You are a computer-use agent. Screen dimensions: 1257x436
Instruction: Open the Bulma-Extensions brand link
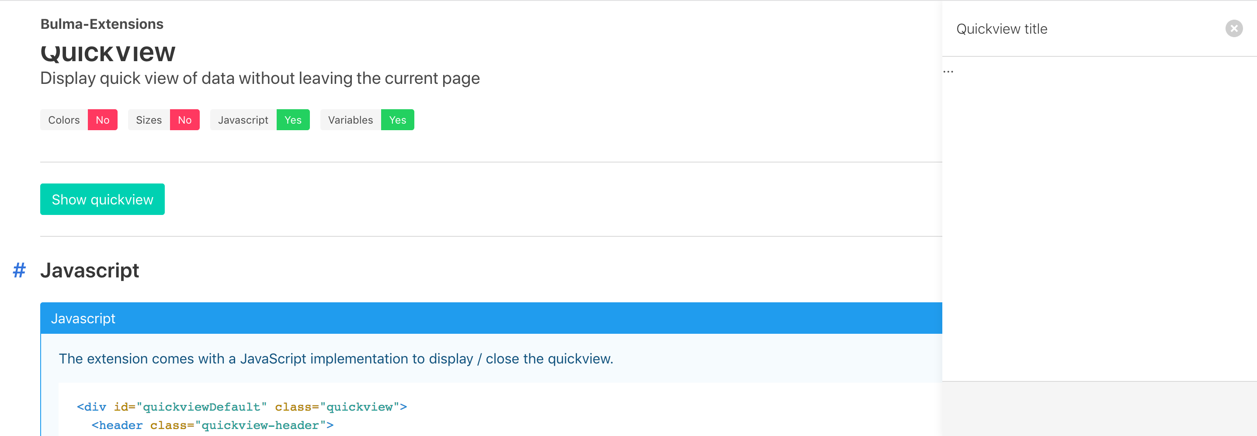(101, 24)
